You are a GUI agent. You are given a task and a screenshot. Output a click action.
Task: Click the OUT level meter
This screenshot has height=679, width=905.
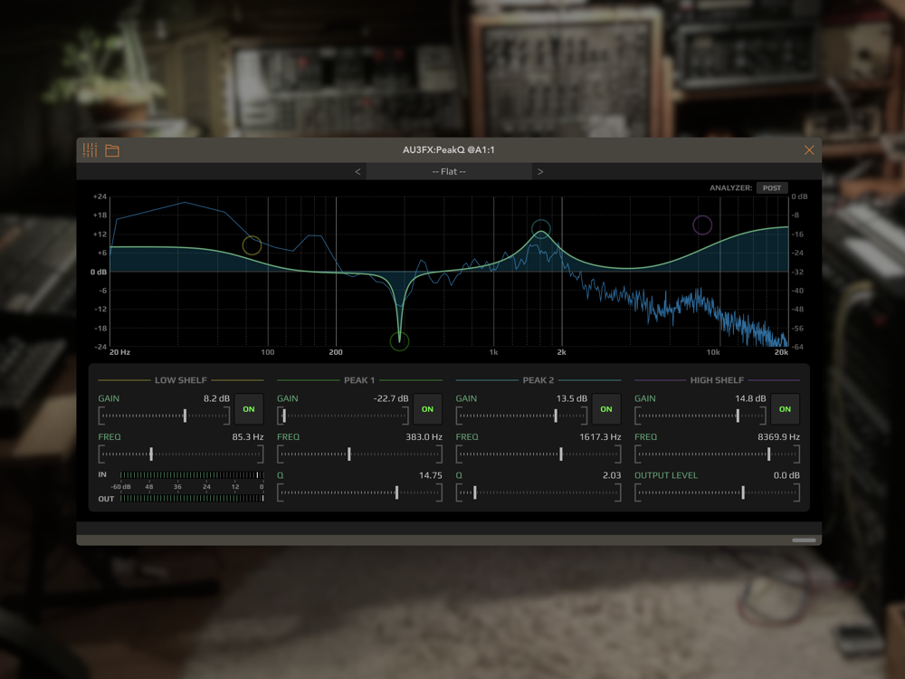click(192, 498)
